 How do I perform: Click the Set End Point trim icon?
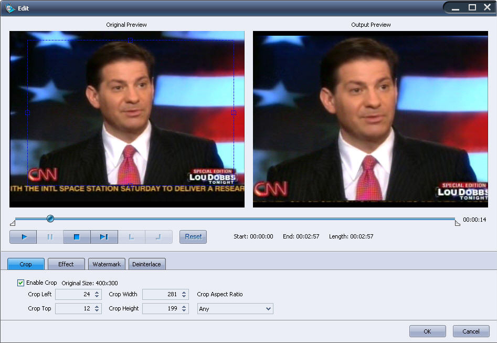(x=158, y=237)
